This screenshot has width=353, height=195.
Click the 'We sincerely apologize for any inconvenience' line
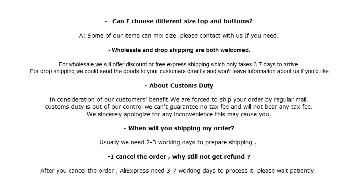179,114
